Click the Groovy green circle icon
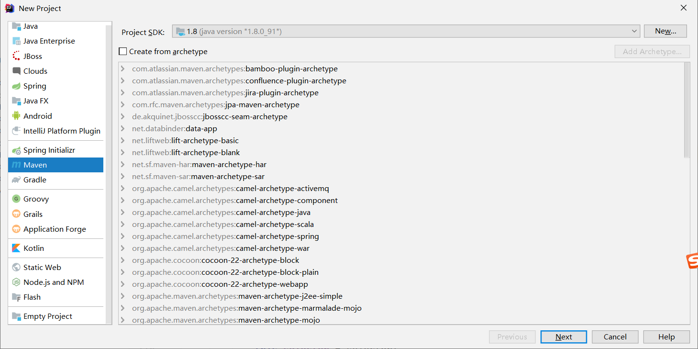The width and height of the screenshot is (698, 349). [x=17, y=199]
